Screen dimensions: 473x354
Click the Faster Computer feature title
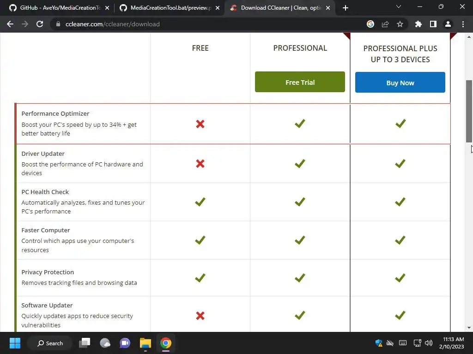pos(46,230)
